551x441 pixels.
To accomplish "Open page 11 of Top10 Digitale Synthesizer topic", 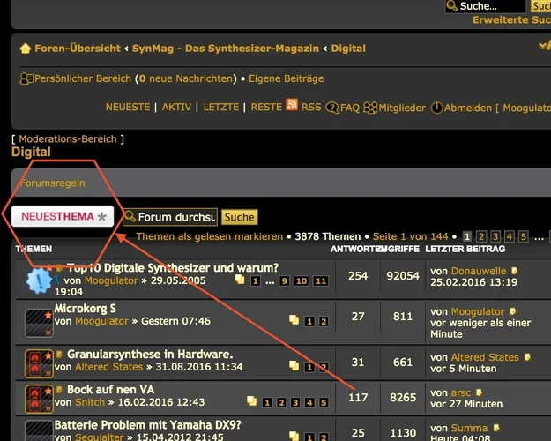I will 321,281.
